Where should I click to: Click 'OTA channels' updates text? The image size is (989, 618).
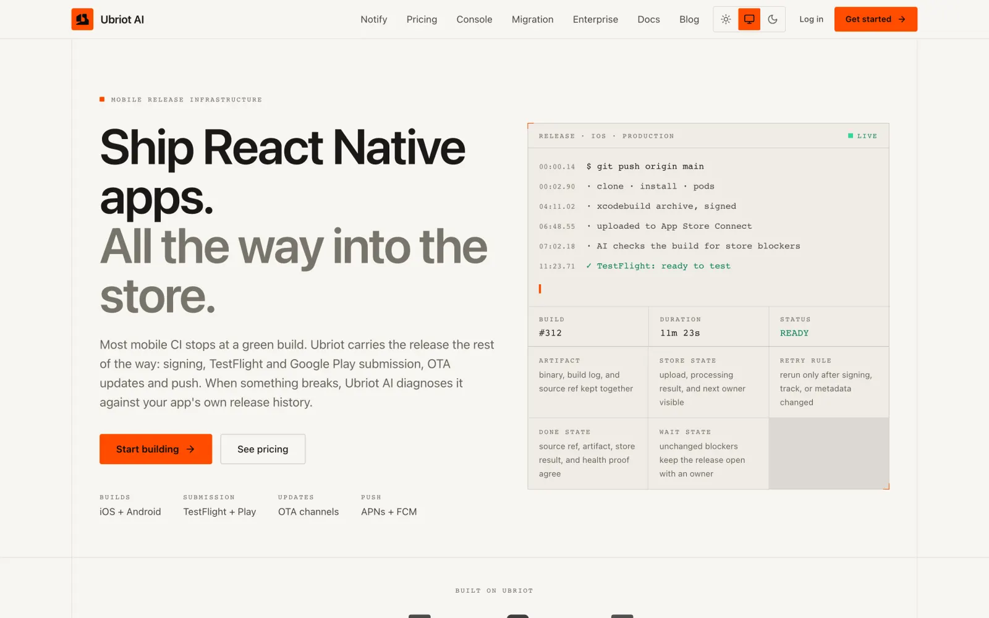click(308, 512)
